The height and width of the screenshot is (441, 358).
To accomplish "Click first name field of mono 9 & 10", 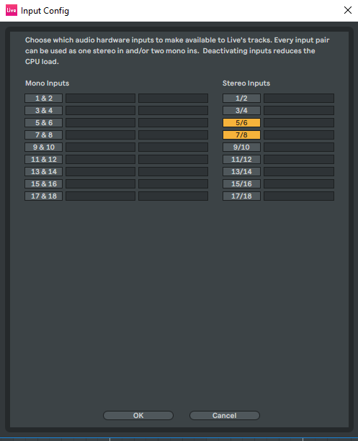I will 100,147.
